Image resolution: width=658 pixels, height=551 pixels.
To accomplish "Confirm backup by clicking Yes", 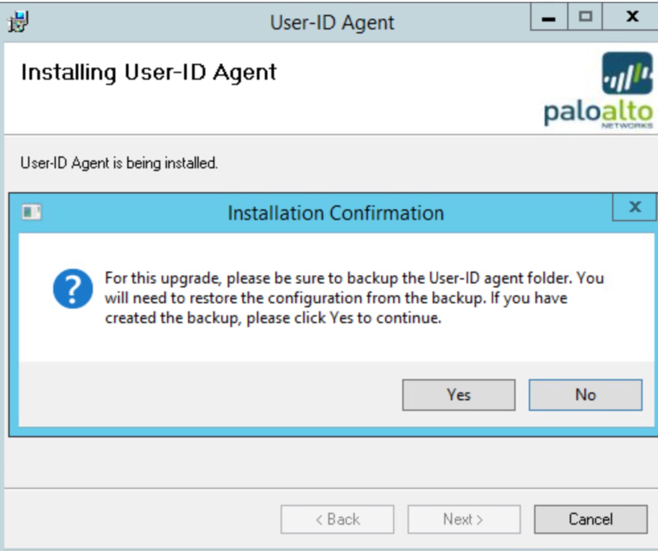I will click(459, 395).
